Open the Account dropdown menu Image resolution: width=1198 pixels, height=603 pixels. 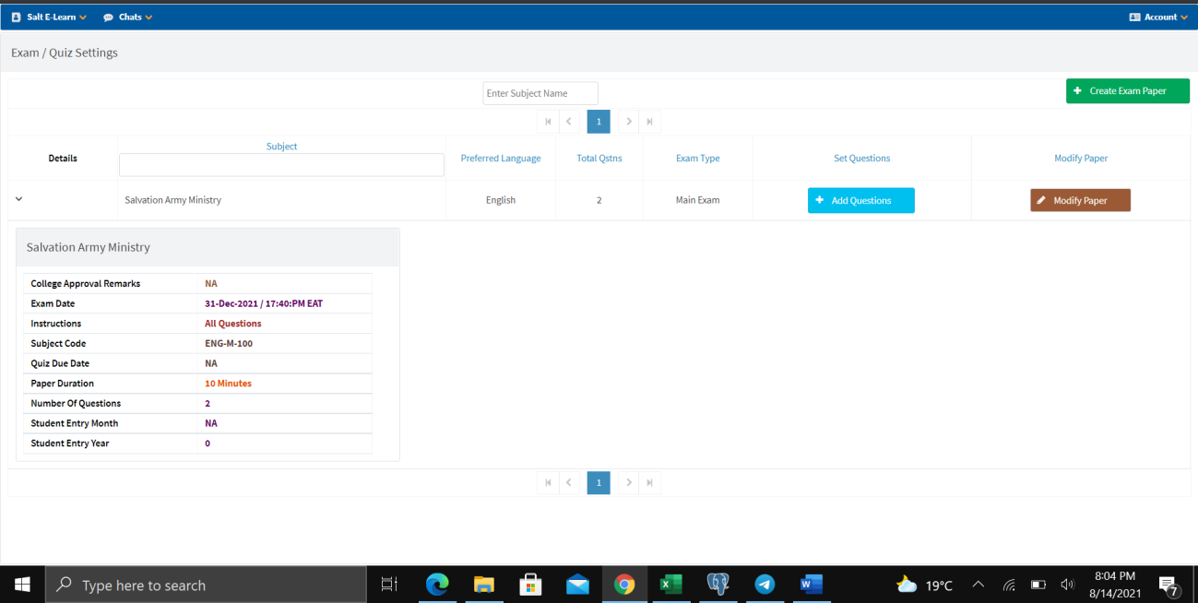pyautogui.click(x=1158, y=17)
